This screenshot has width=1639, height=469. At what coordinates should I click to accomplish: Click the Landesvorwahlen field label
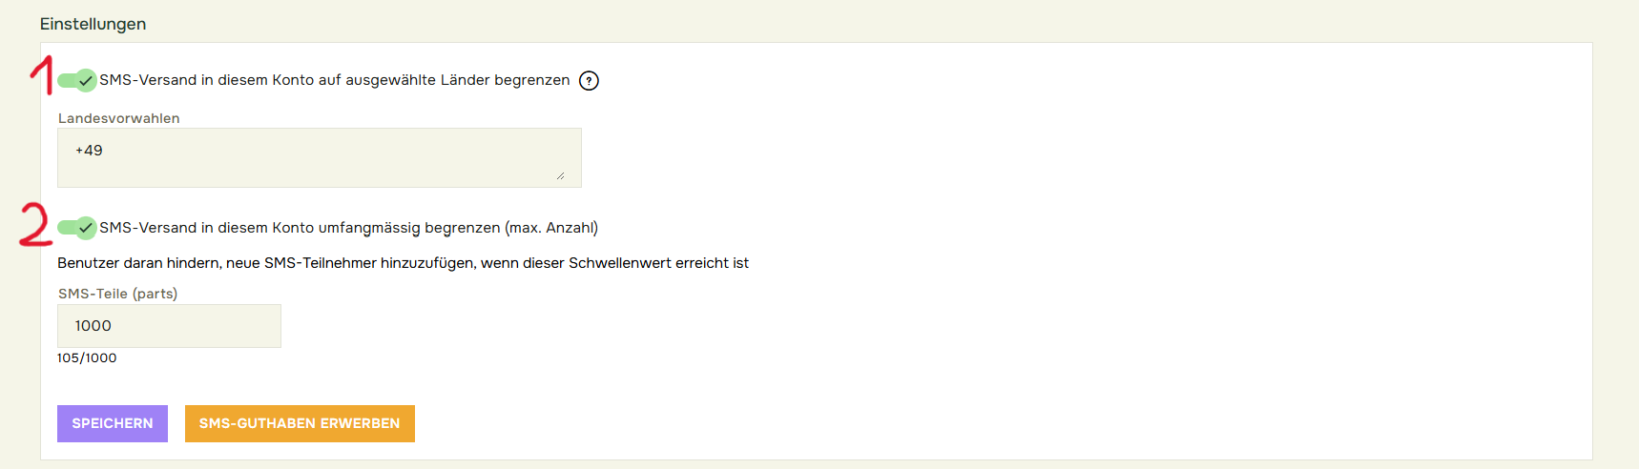coord(118,118)
